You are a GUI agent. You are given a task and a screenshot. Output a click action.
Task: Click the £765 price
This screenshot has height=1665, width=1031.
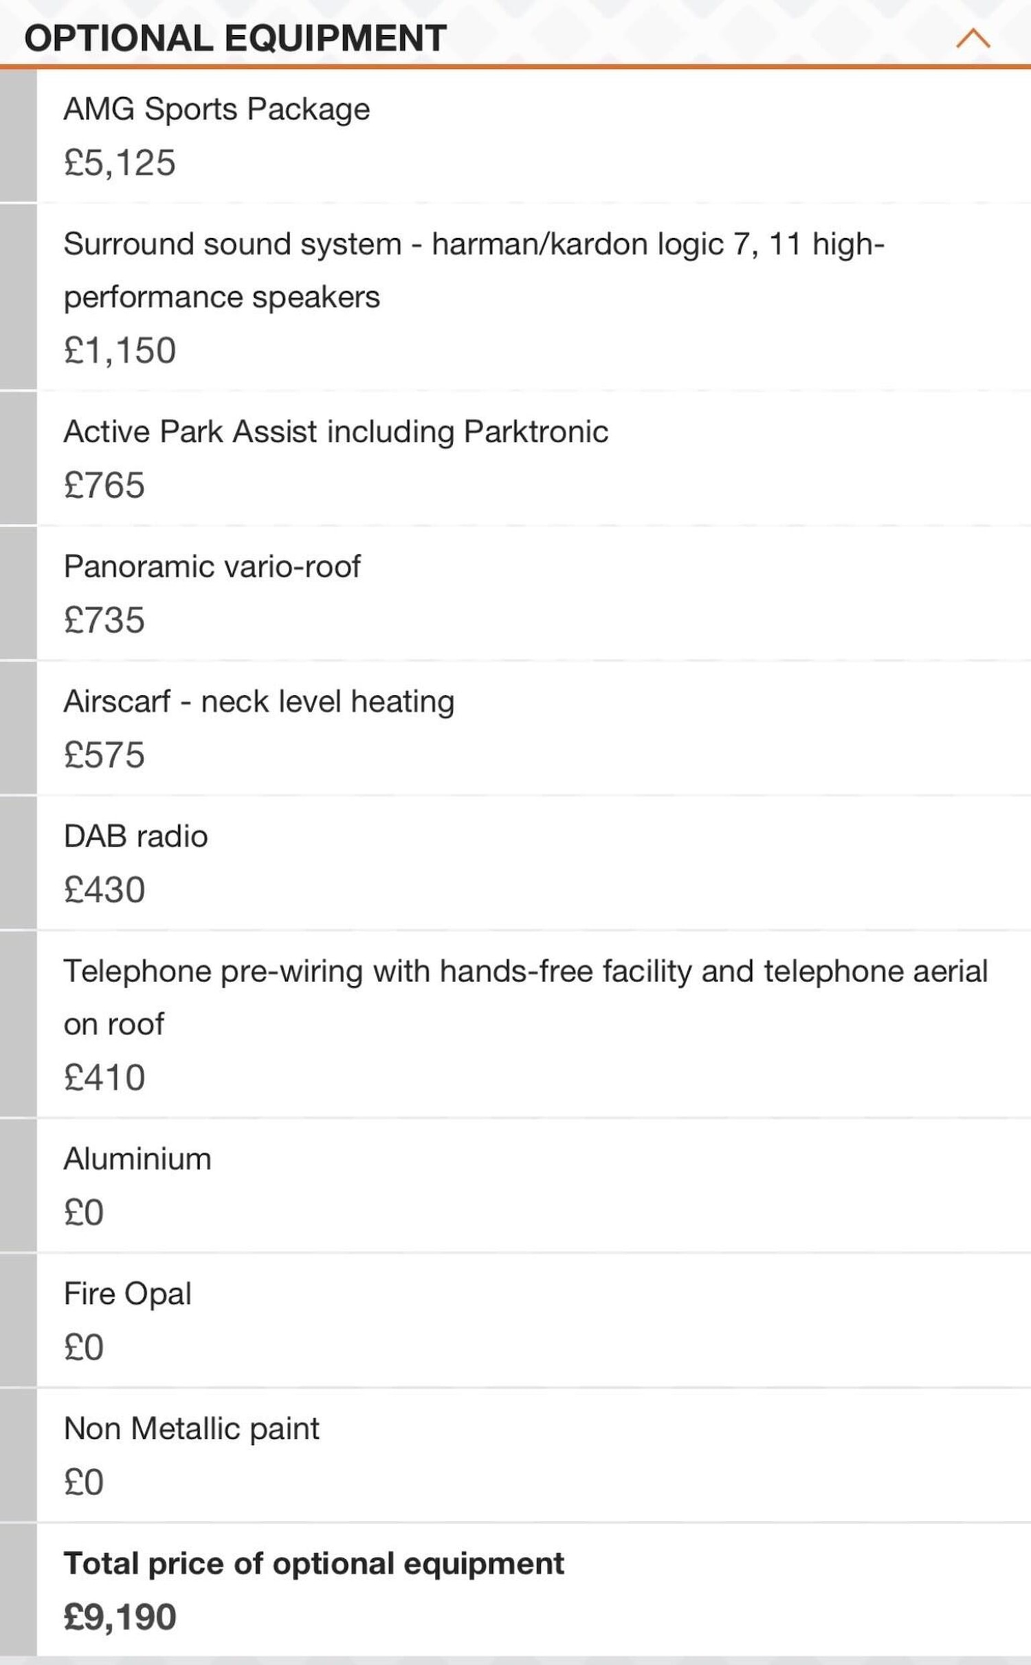[x=104, y=486]
